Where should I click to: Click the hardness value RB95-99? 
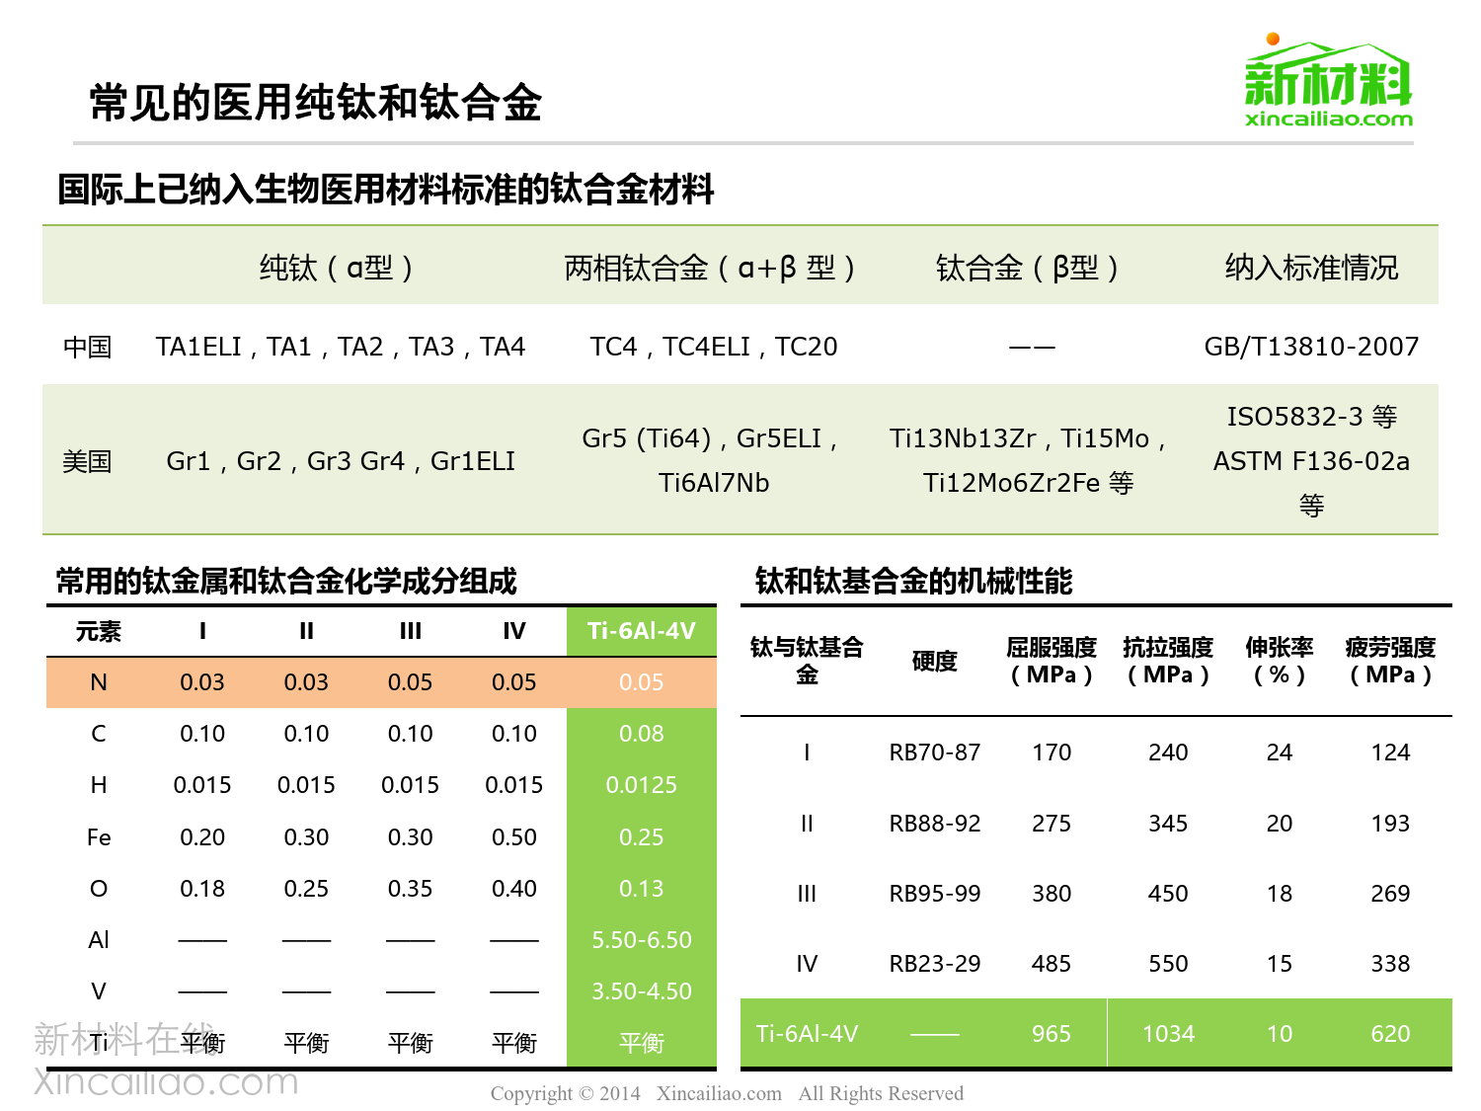(x=935, y=894)
